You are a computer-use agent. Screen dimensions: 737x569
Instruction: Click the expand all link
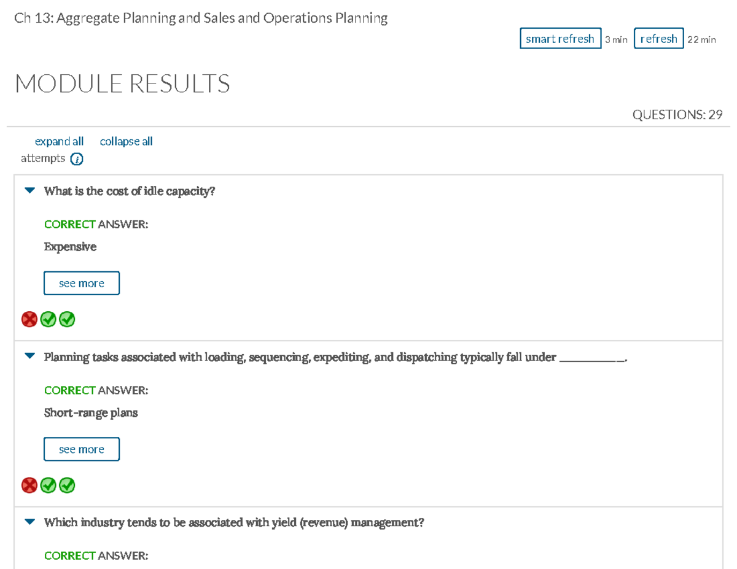pos(59,141)
